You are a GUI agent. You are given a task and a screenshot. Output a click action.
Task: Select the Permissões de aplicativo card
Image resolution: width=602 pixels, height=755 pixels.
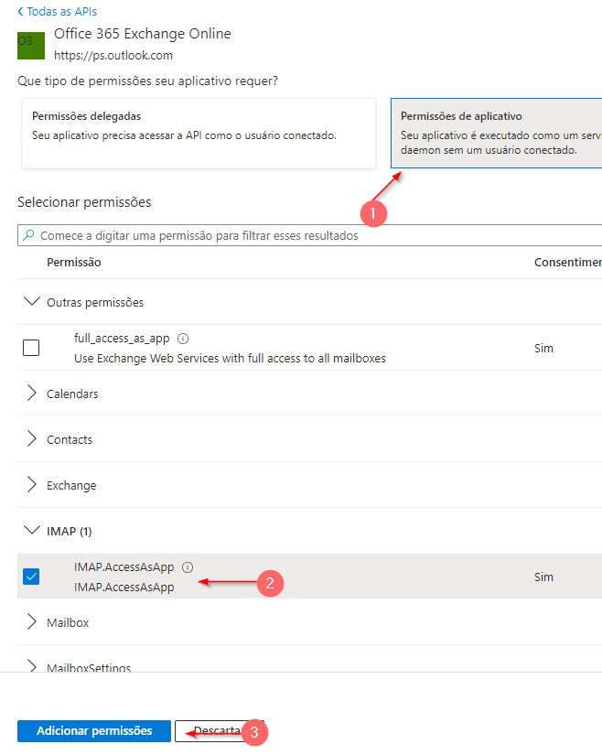[x=496, y=134]
